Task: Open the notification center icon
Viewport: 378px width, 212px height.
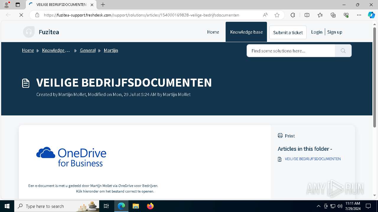Action: click(x=368, y=206)
